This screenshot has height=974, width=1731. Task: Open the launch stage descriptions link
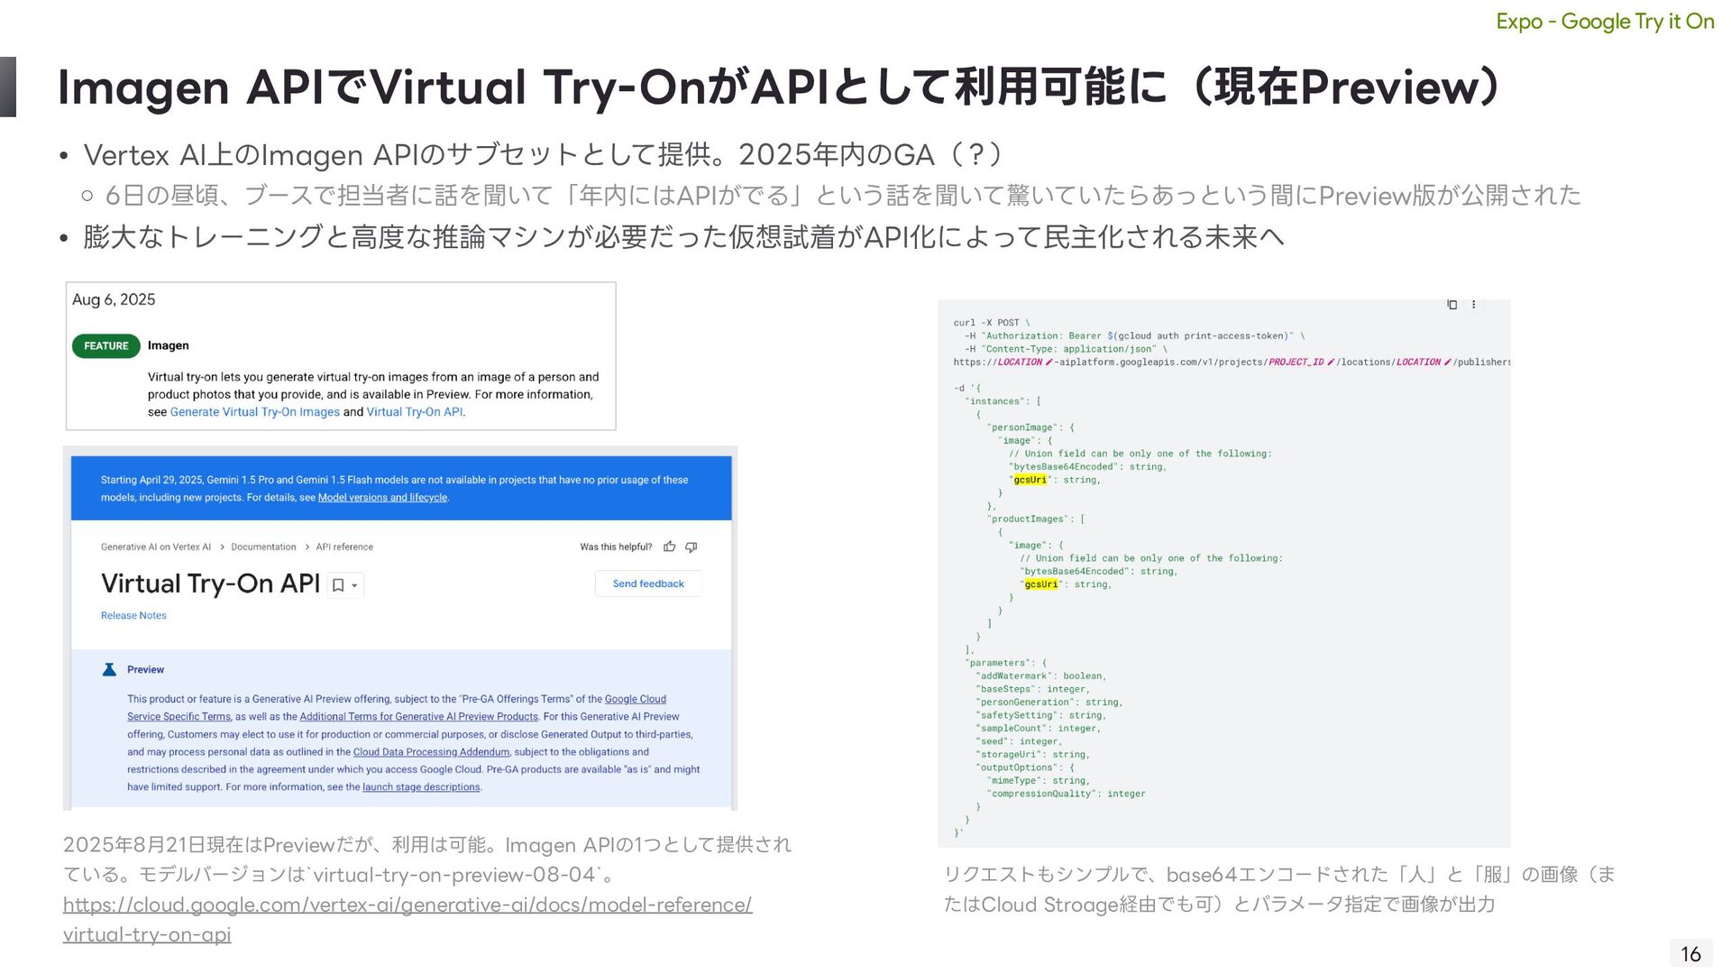tap(421, 787)
